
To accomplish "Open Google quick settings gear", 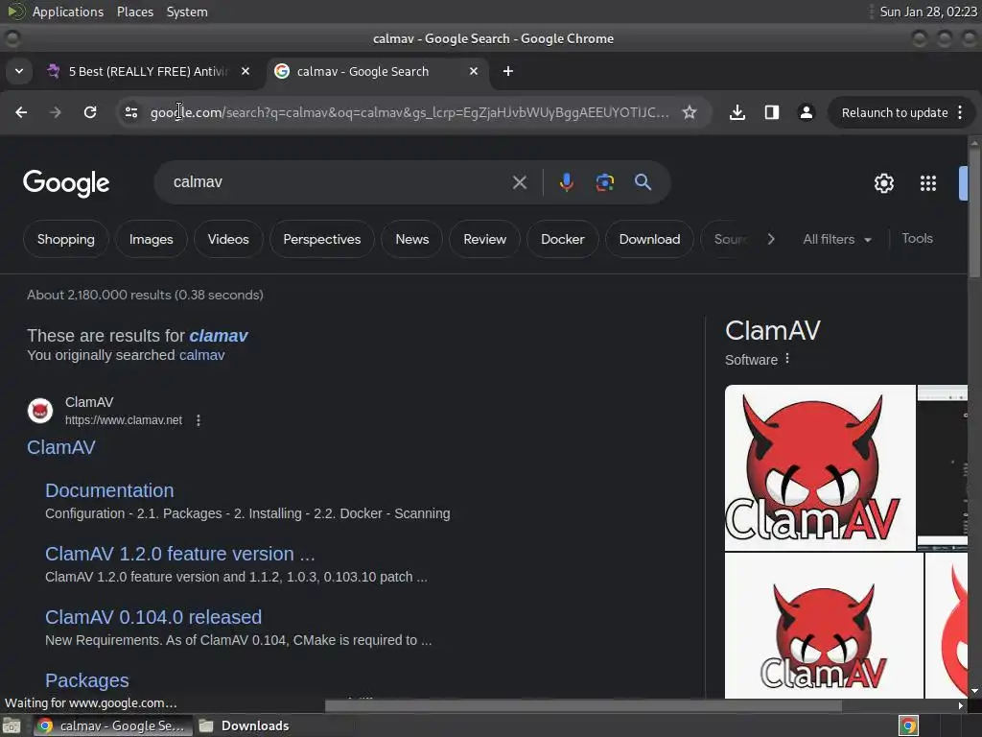I will pyautogui.click(x=883, y=183).
